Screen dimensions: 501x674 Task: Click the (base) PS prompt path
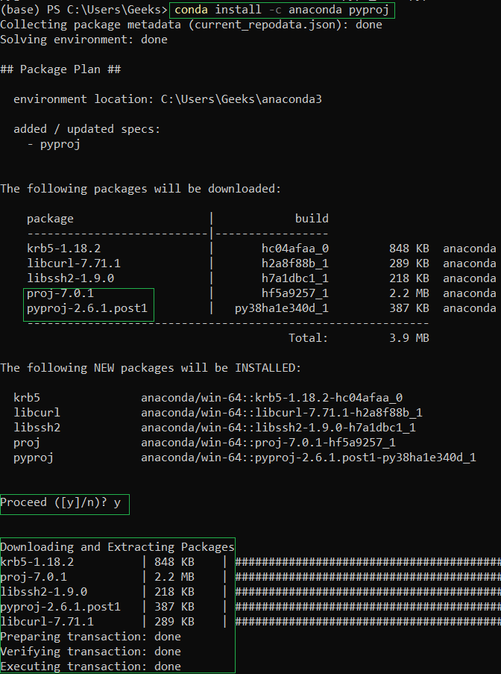(x=83, y=10)
